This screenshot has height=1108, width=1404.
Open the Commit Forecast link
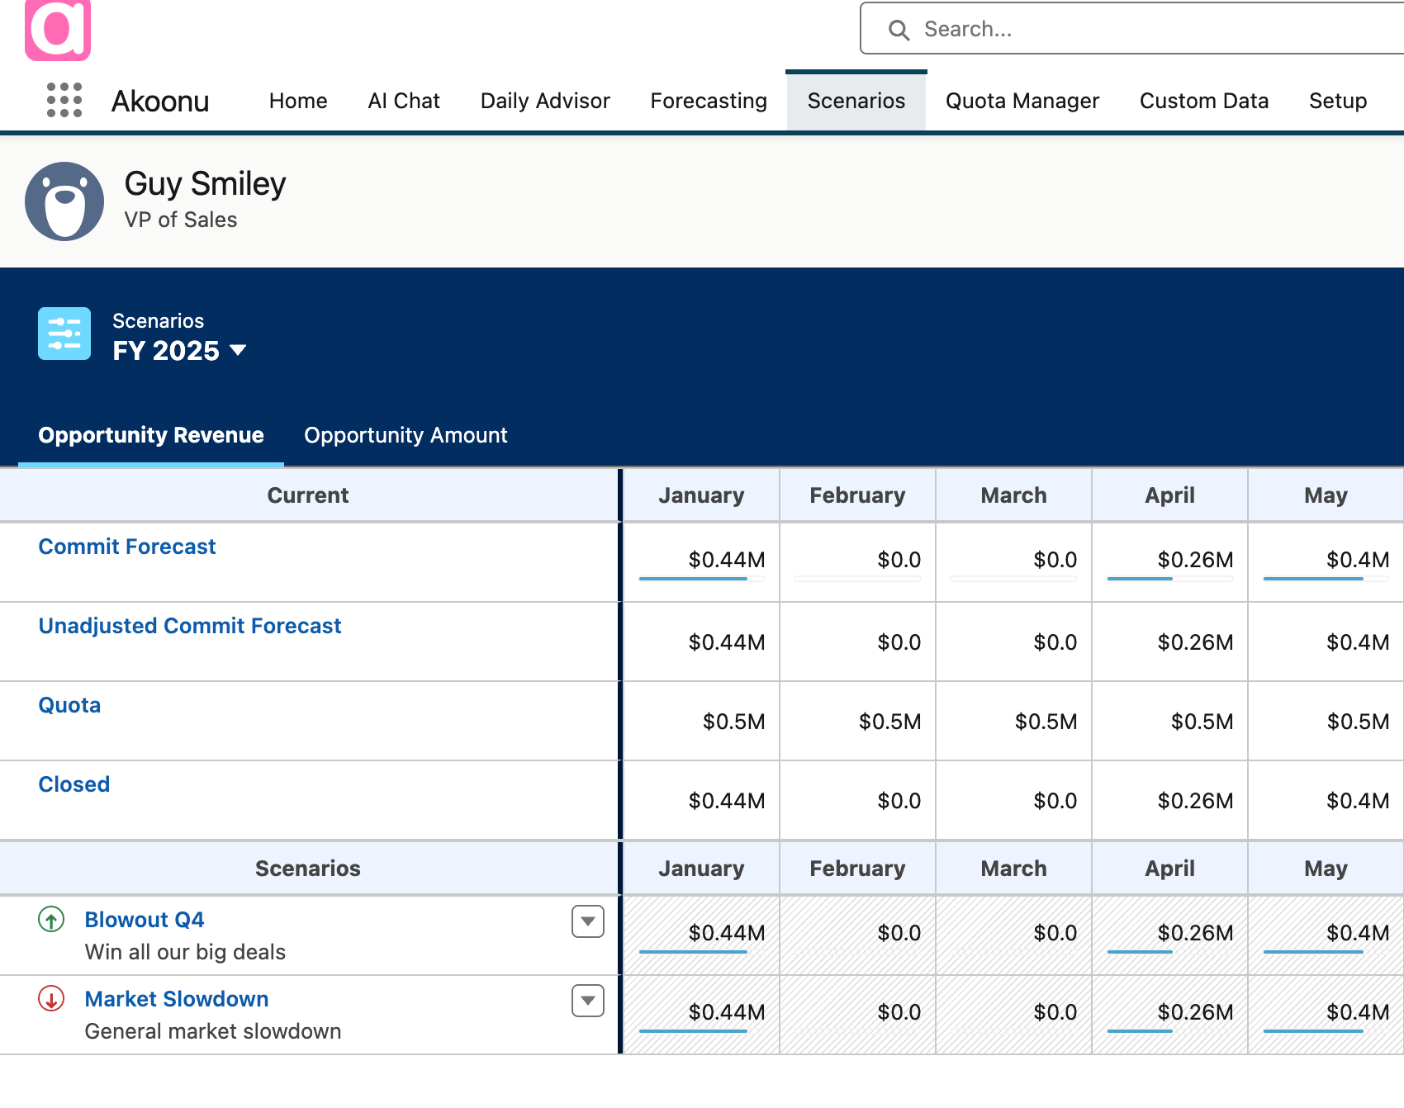pyautogui.click(x=127, y=547)
